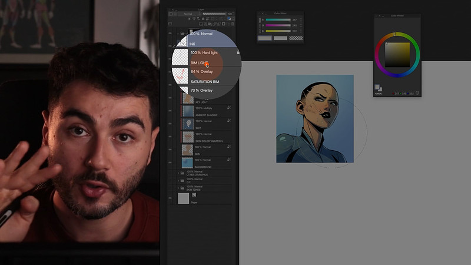Close the Color Wheel panel with X icon

[x=379, y=16]
